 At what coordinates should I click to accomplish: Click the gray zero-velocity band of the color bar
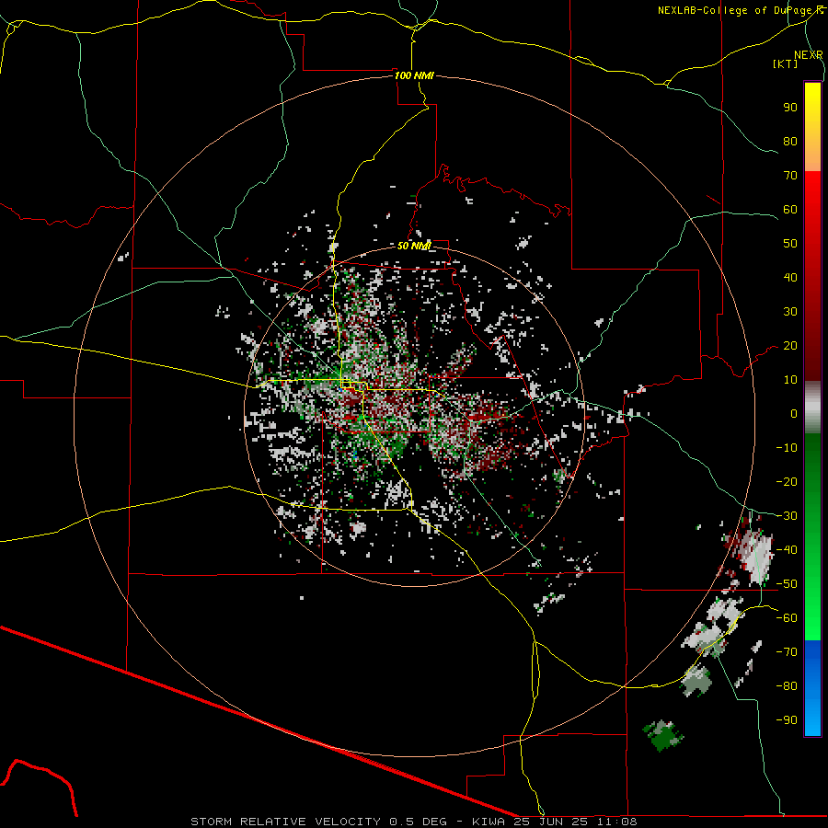click(812, 408)
